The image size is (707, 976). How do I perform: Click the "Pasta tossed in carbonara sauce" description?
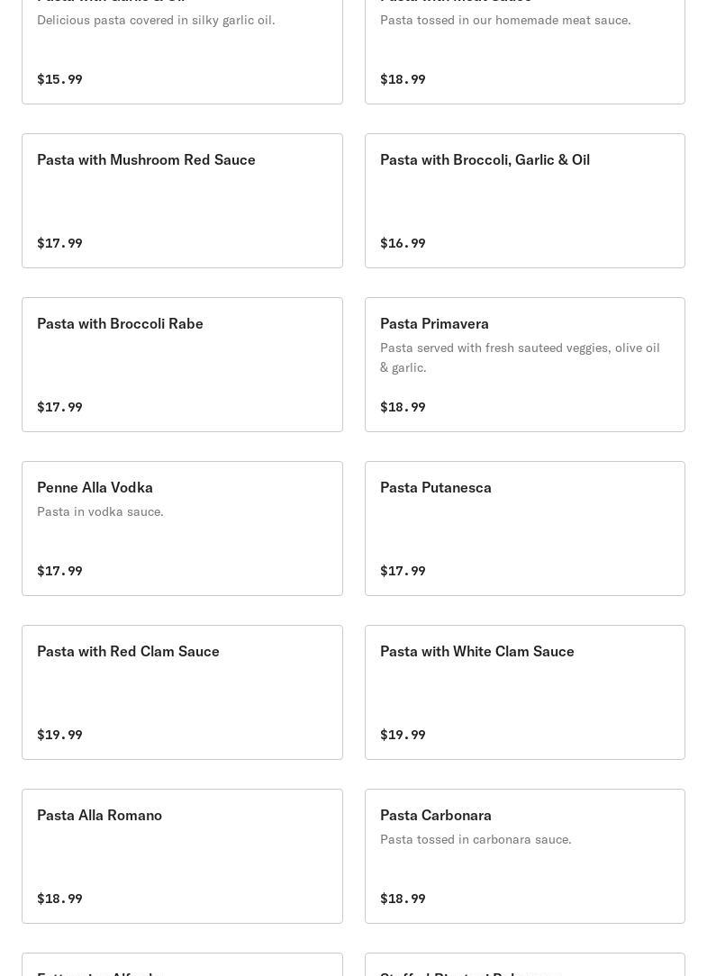tap(475, 839)
